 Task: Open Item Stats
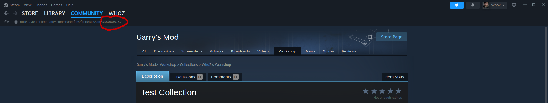[395, 77]
